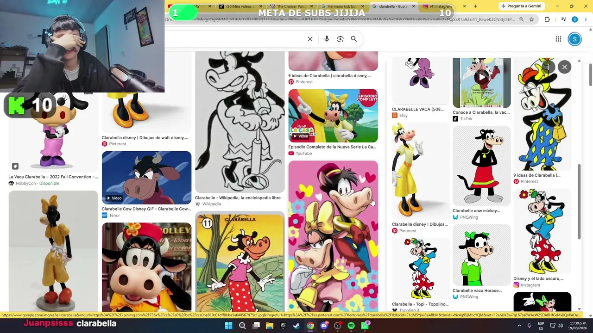Click the related images panel scrollbar
This screenshot has width=593, height=333.
click(x=579, y=201)
